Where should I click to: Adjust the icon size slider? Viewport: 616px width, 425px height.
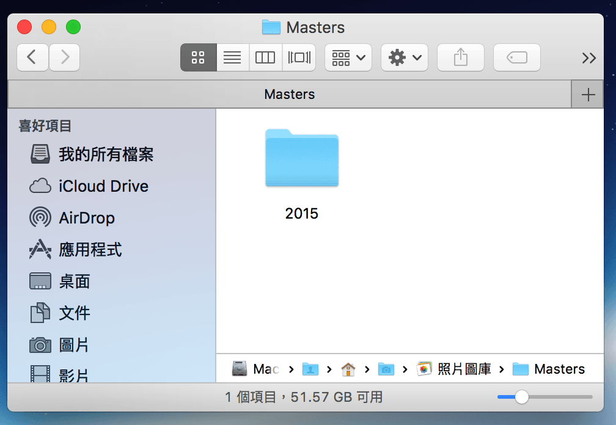coord(522,397)
